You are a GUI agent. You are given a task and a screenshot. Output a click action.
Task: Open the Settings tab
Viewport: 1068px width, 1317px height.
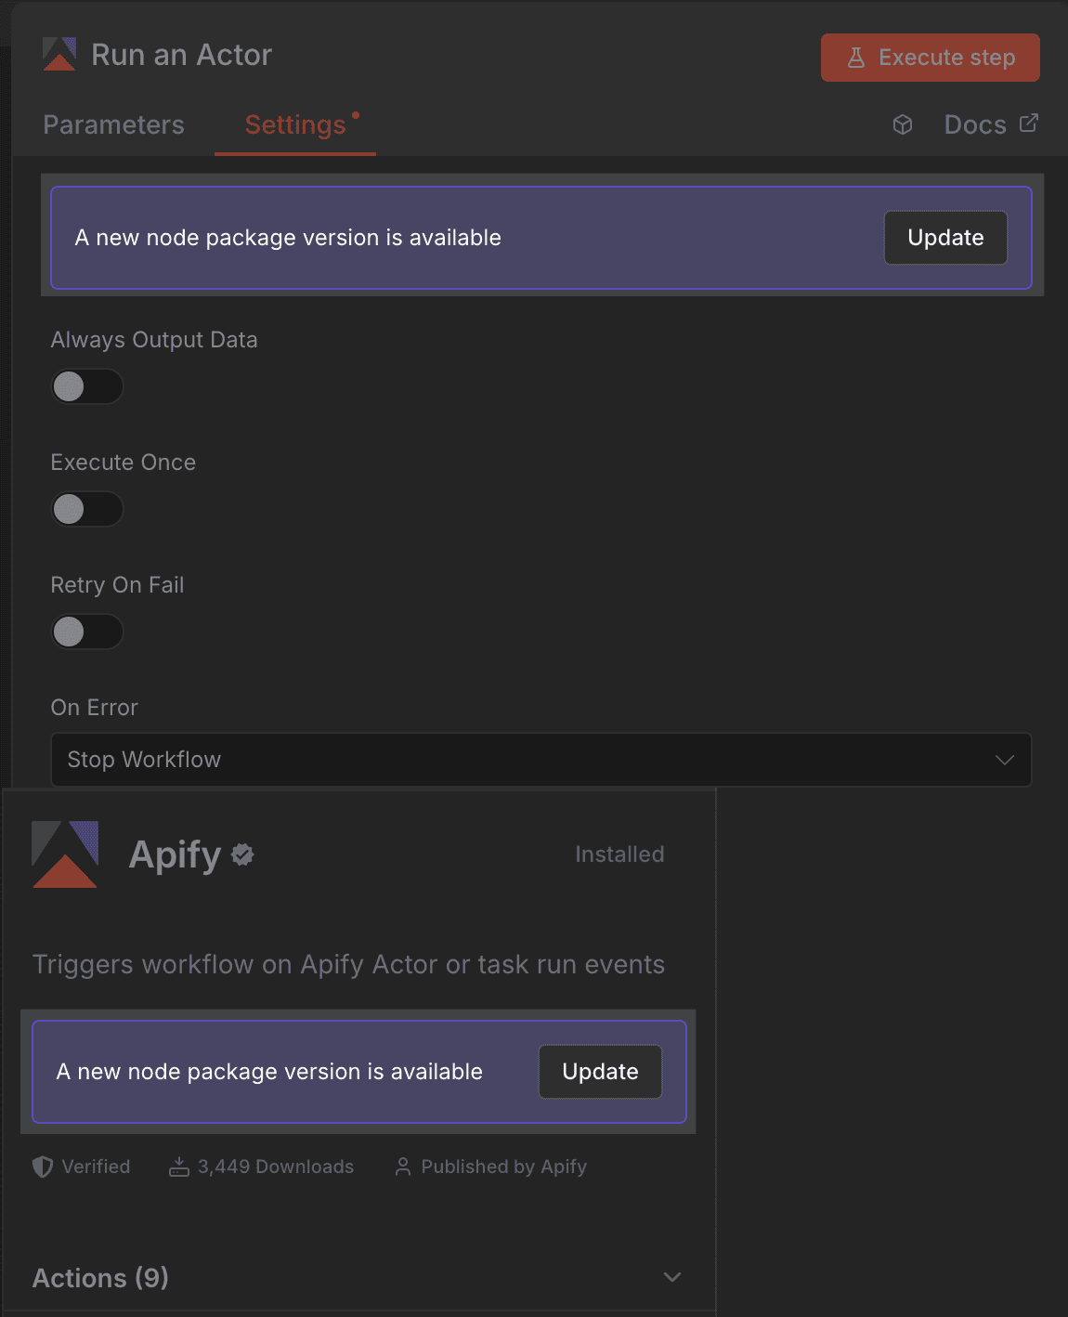click(294, 124)
